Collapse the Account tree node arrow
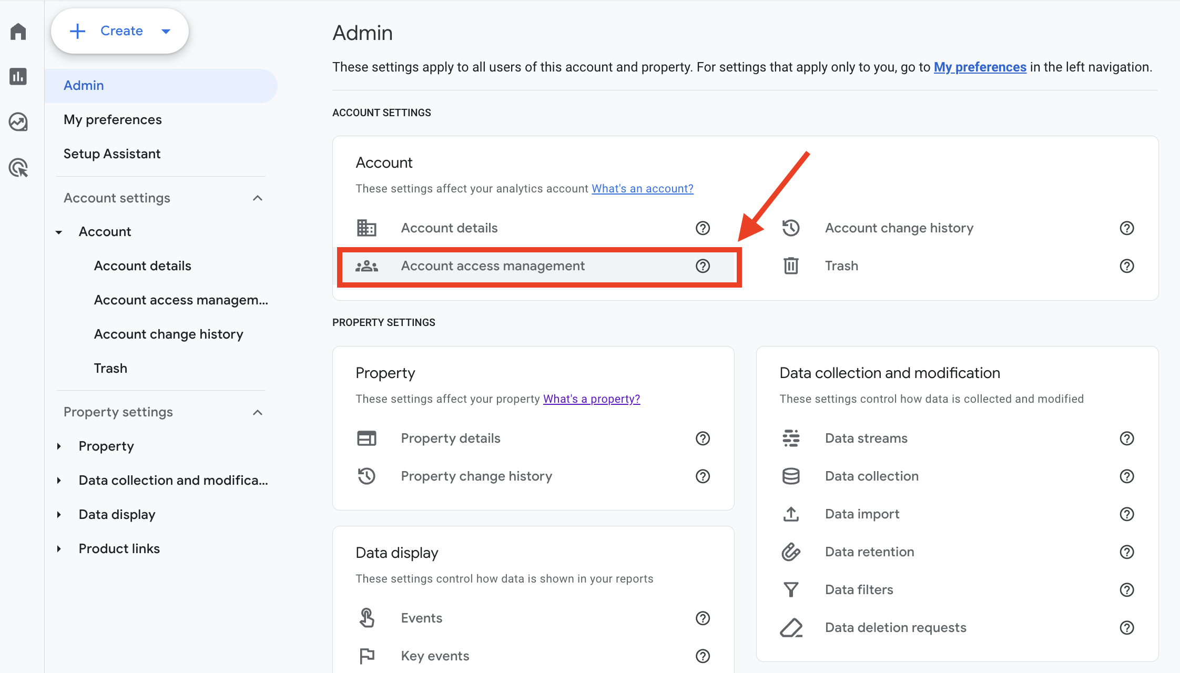Viewport: 1180px width, 673px height. pos(59,232)
